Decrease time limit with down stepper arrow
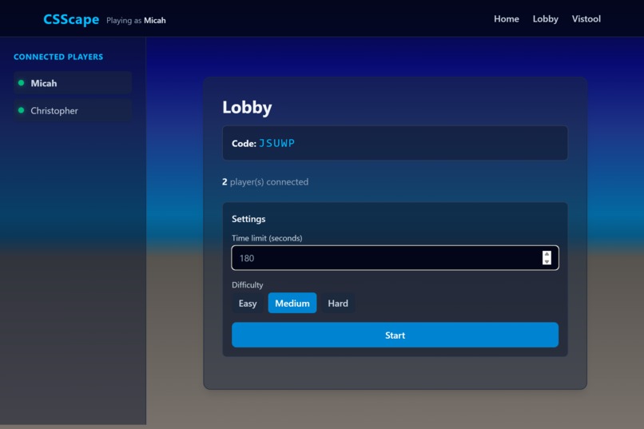 pos(547,261)
